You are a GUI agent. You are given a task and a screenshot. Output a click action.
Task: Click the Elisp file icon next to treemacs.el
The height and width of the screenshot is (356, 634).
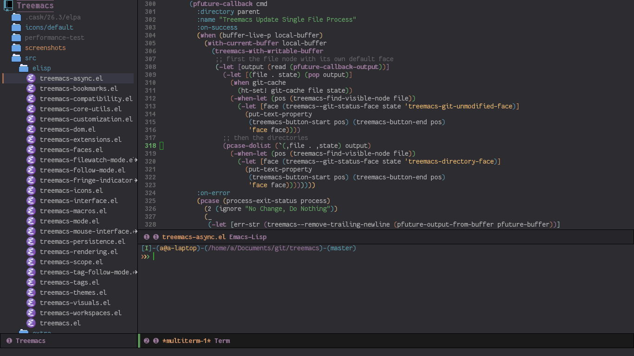(x=31, y=323)
